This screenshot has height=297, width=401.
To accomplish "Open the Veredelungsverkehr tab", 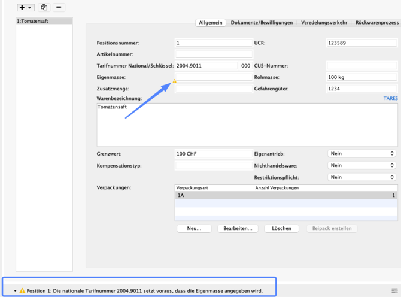I will (324, 23).
